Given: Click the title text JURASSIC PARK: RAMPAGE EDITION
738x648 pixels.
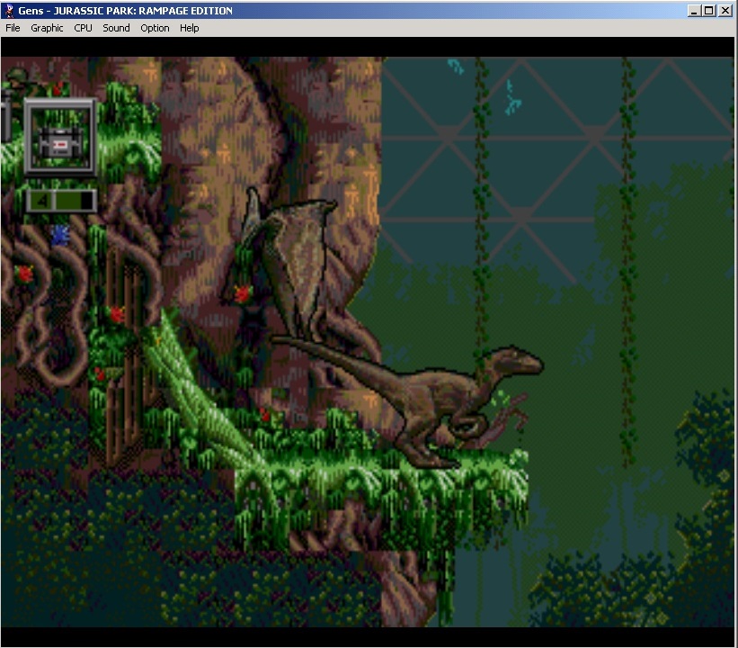Looking at the screenshot, I should tap(143, 11).
